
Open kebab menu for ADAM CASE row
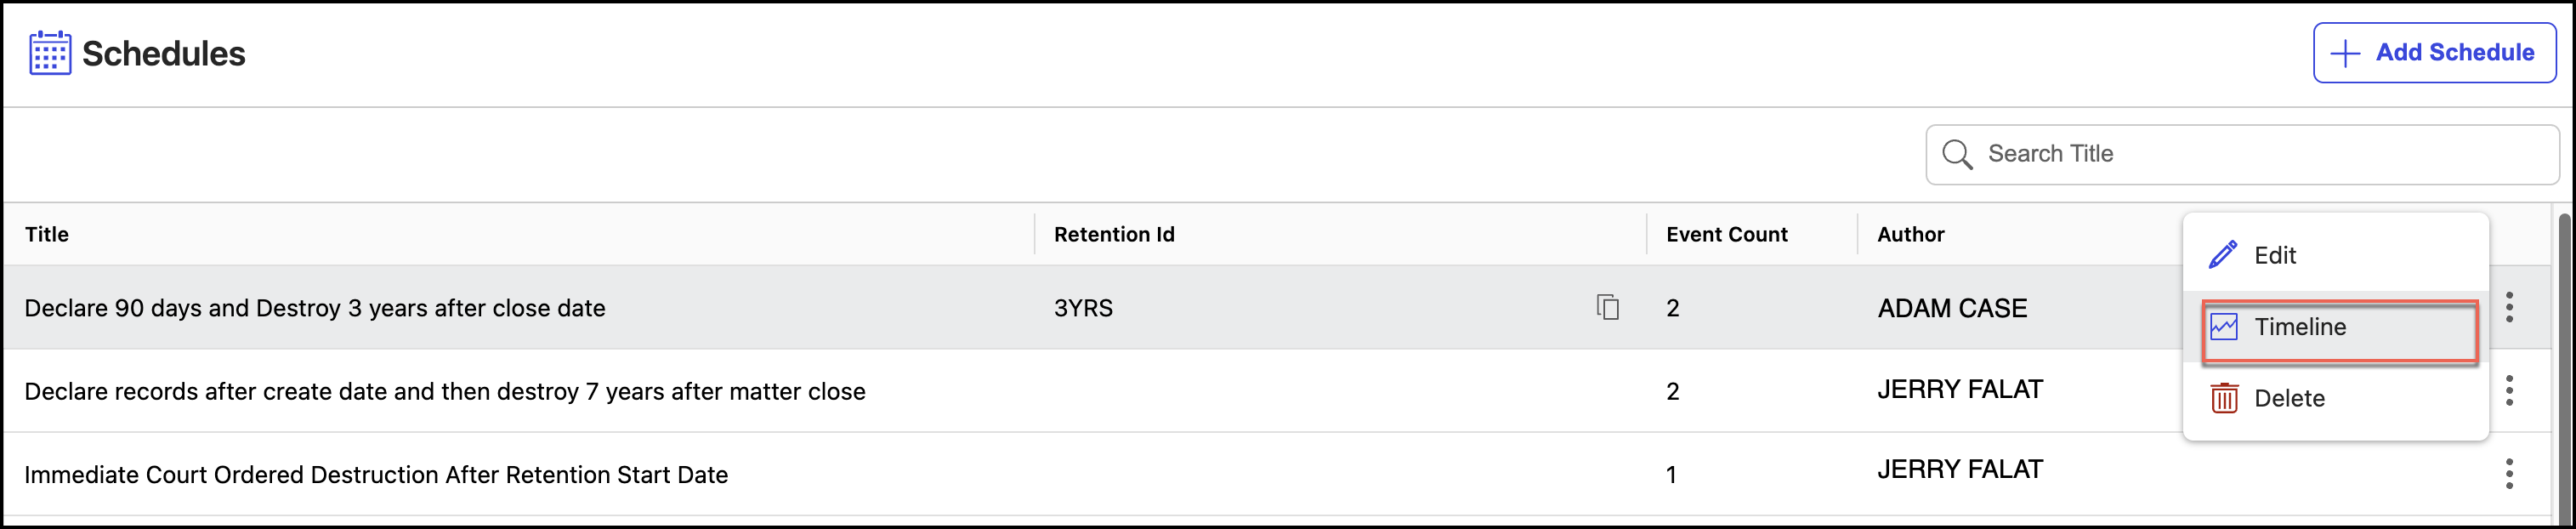point(2509,307)
